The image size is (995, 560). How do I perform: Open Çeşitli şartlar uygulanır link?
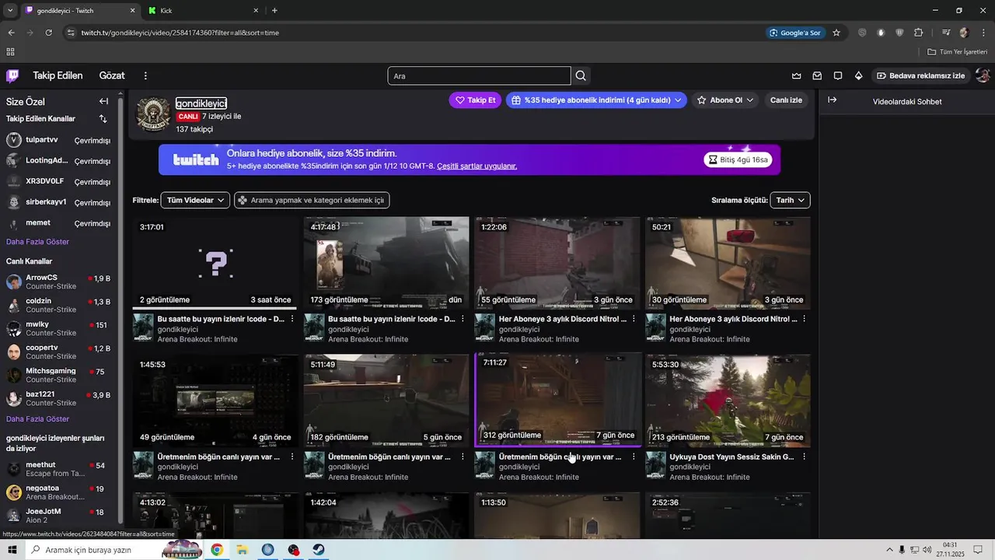pyautogui.click(x=477, y=166)
